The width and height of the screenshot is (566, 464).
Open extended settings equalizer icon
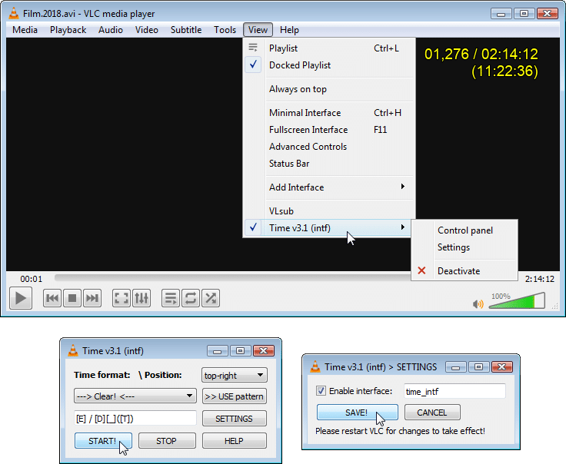tap(141, 298)
